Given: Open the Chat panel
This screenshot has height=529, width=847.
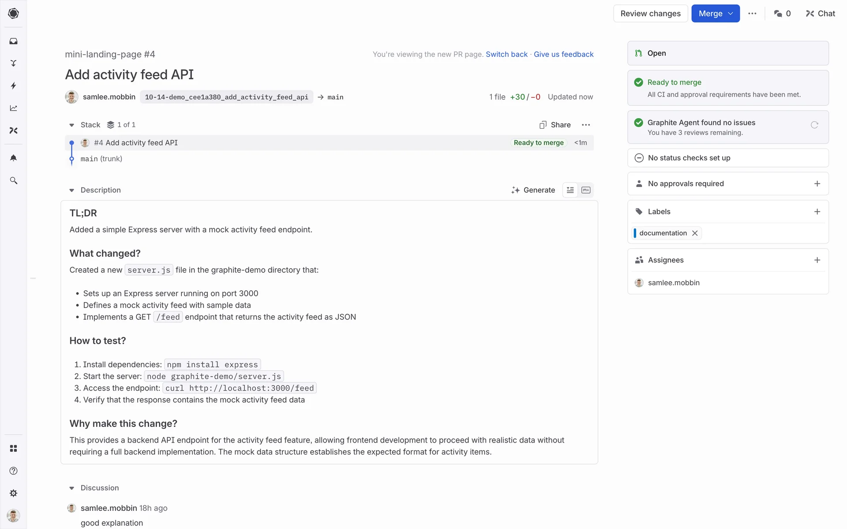Looking at the screenshot, I should pyautogui.click(x=820, y=14).
